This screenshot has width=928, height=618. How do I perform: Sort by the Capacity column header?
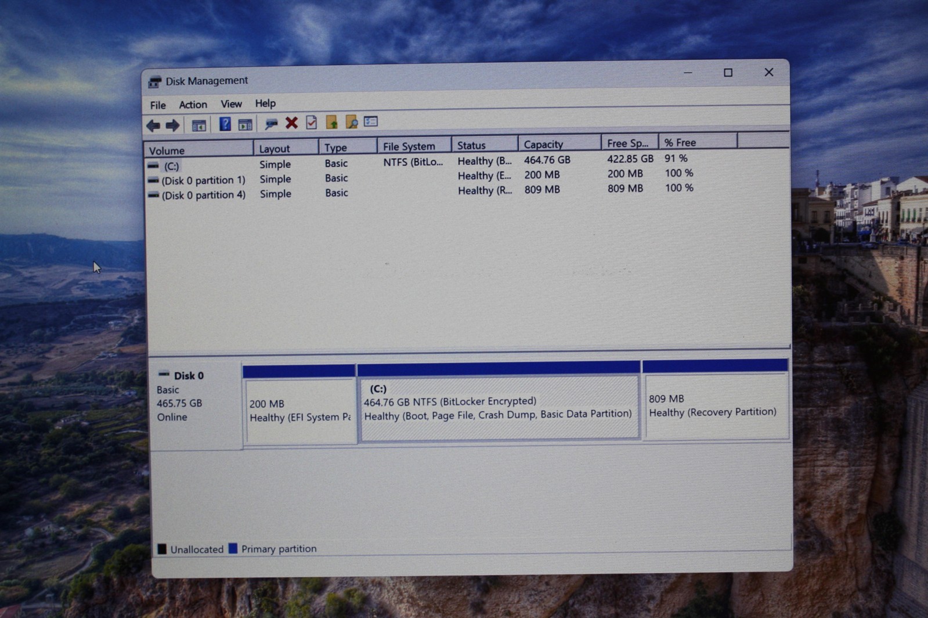(559, 143)
